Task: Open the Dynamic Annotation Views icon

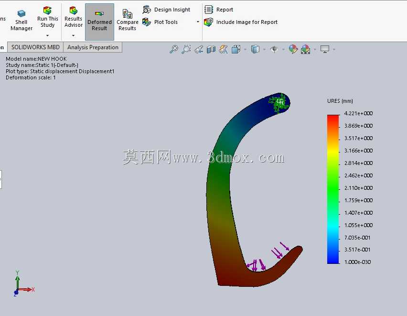Action: 223,49
